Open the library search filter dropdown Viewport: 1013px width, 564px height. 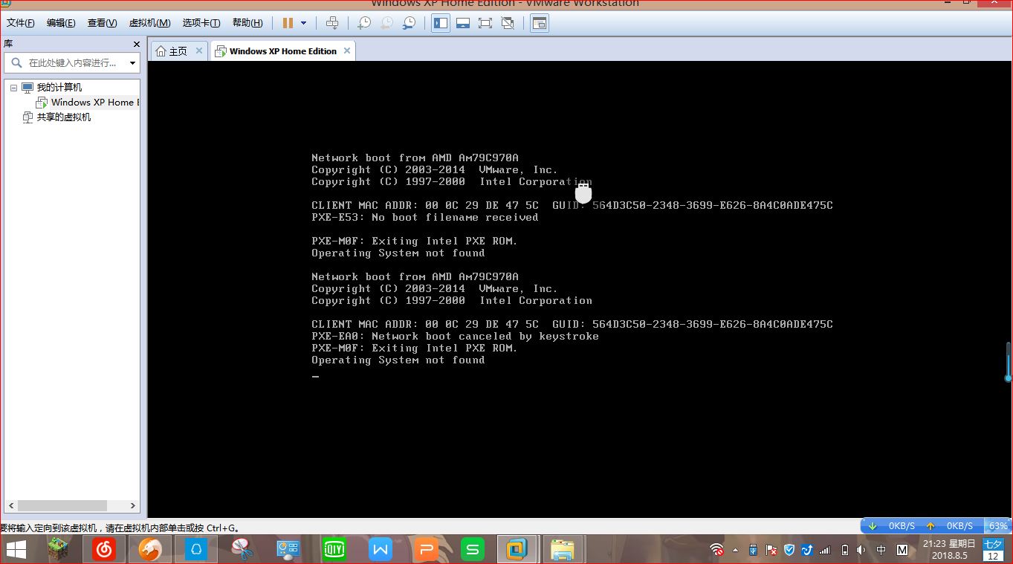tap(133, 63)
